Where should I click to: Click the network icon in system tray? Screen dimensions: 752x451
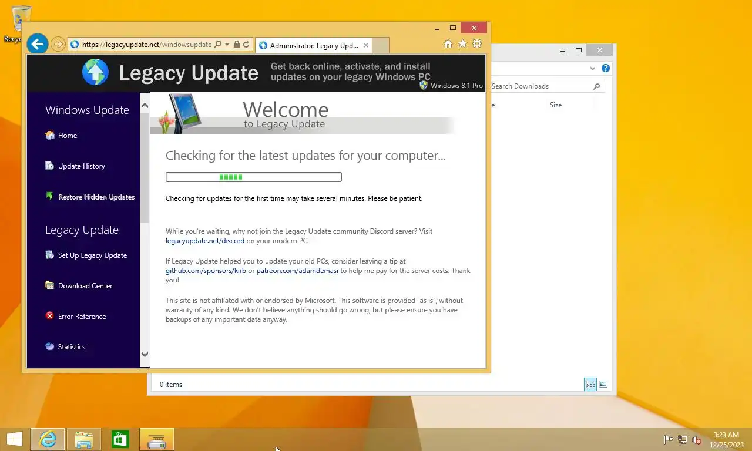pos(683,439)
